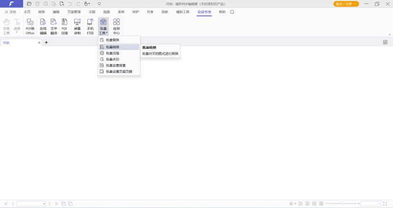
Task: Click the zoom slider in status bar
Action: click(342, 204)
